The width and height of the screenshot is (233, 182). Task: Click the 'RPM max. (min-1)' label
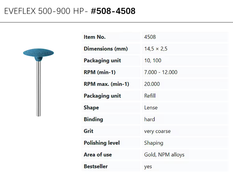106,84
